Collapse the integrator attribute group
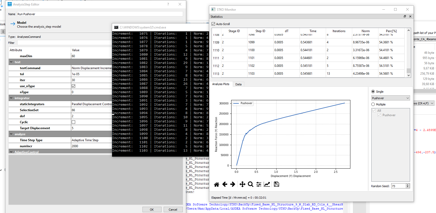The image size is (436, 213). (x=11, y=98)
